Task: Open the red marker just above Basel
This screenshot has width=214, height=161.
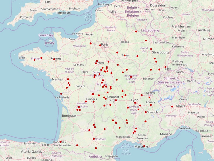Action: 165,67
